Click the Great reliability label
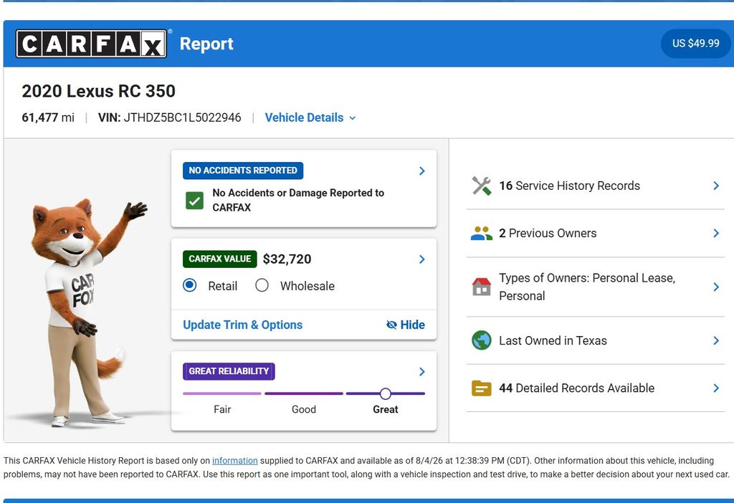Viewport: 734px width, 503px height. [385, 409]
